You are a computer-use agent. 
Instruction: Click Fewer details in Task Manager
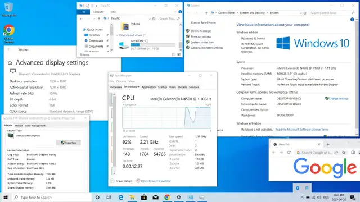(x=121, y=181)
